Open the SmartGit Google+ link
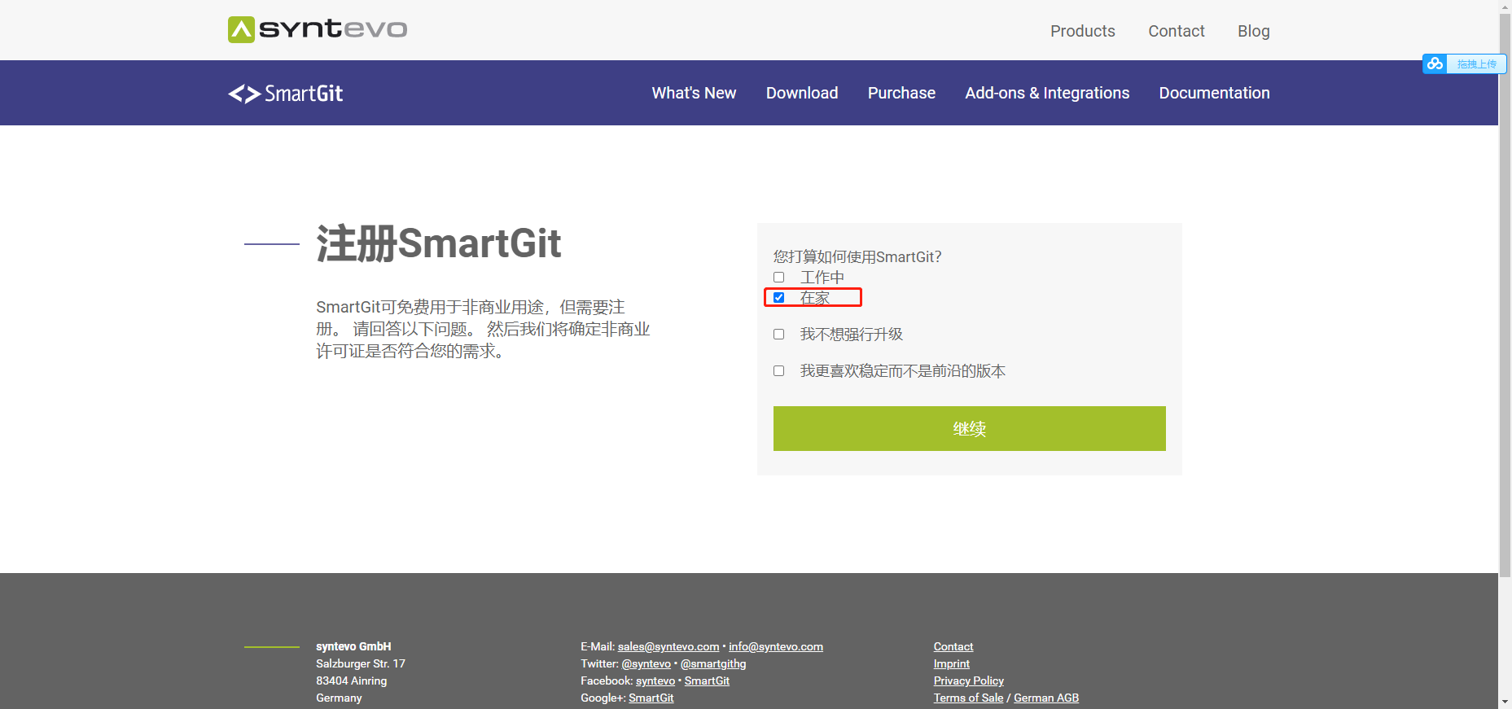Image resolution: width=1512 pixels, height=709 pixels. coord(651,698)
